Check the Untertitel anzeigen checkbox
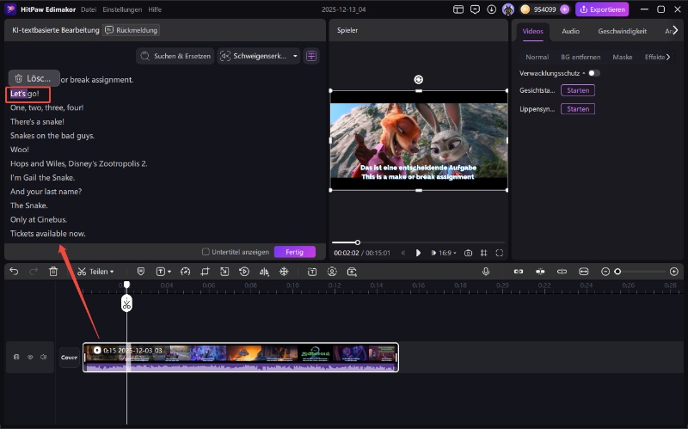This screenshot has width=688, height=429. coord(206,252)
